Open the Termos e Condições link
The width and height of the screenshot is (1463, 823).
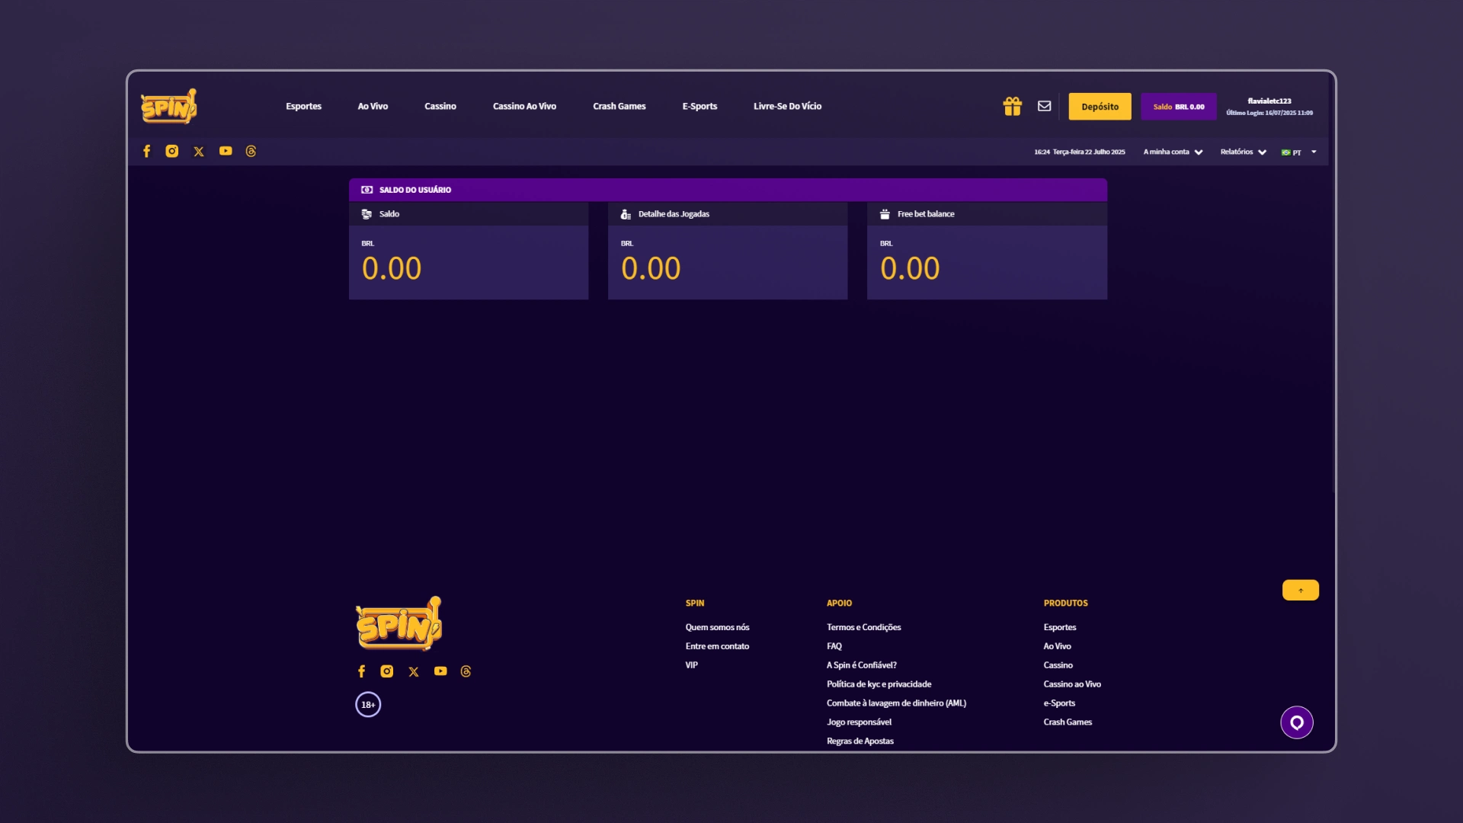(863, 626)
